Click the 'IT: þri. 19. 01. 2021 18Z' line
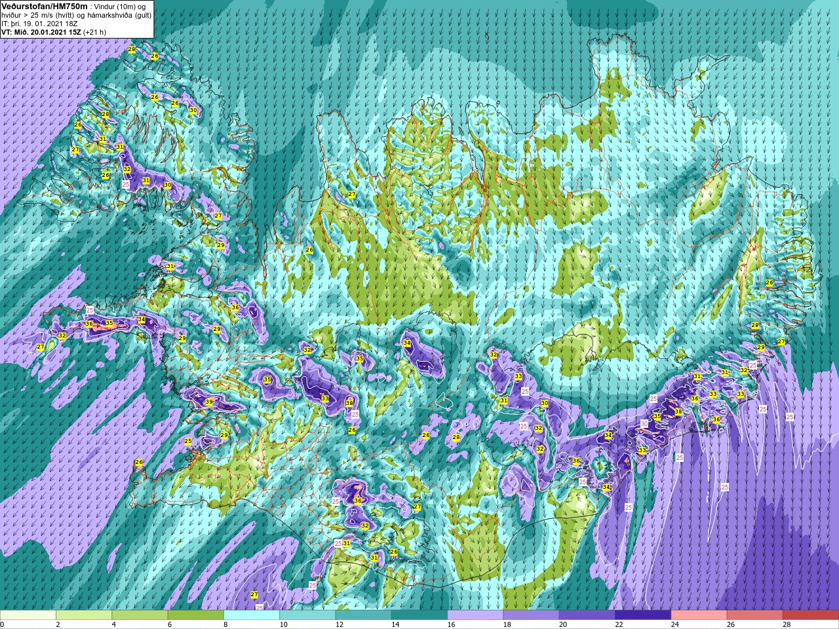 click(39, 24)
